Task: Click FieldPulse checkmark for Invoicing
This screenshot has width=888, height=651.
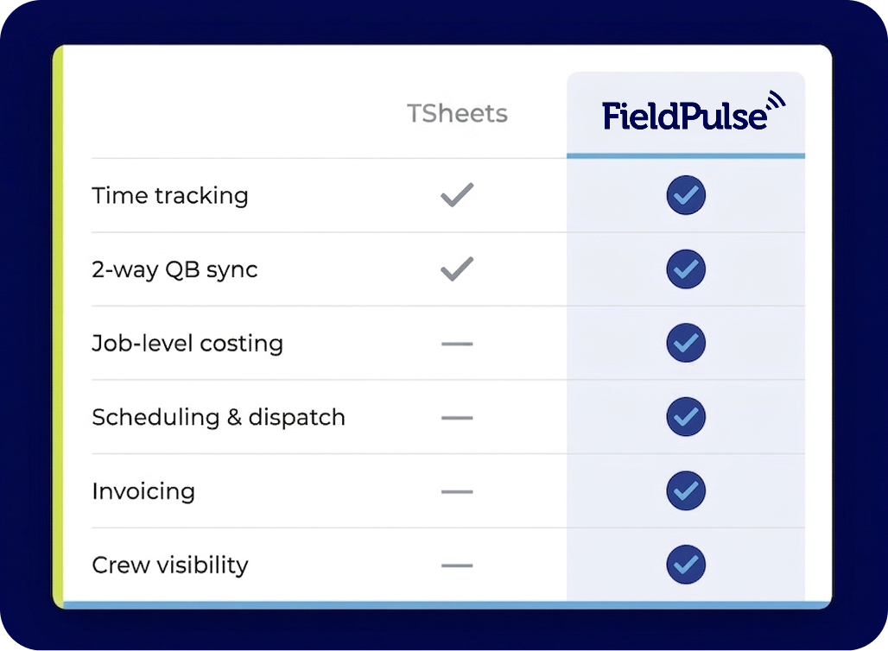Action: tap(686, 491)
